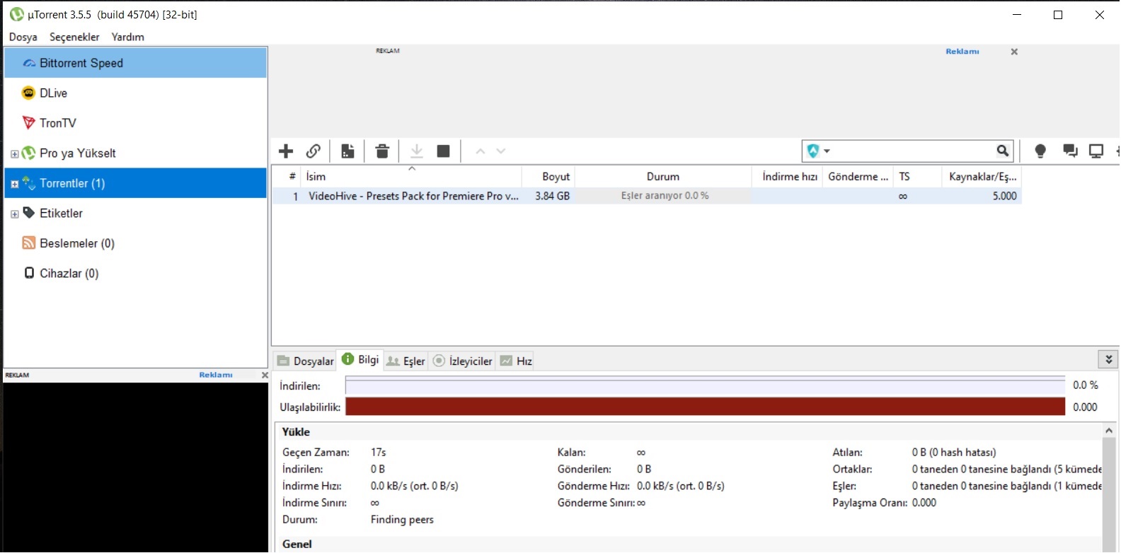
Task: Switch to the Eşler tab
Action: pos(406,361)
